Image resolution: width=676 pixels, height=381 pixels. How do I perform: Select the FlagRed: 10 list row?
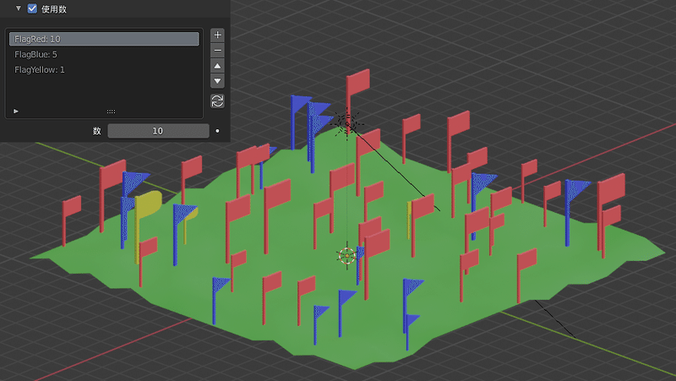click(x=104, y=39)
